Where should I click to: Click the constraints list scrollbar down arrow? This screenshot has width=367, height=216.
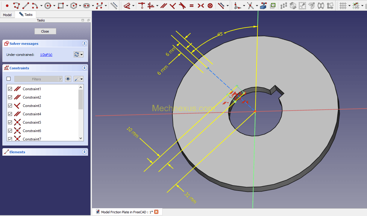coord(81,138)
